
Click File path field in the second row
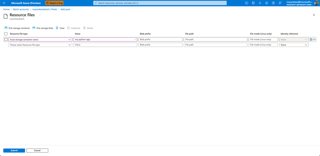[x=216, y=45]
